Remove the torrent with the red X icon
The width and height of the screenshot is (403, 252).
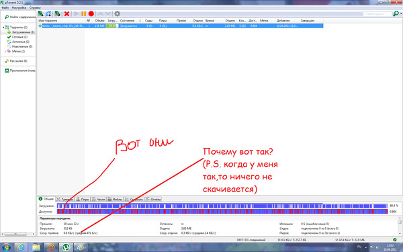[x=66, y=13]
